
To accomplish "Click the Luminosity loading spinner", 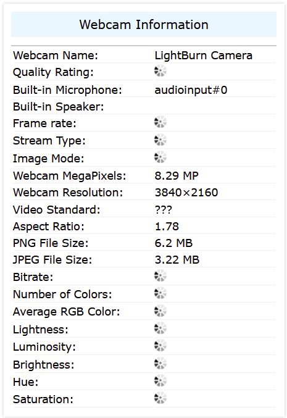I will click(160, 346).
